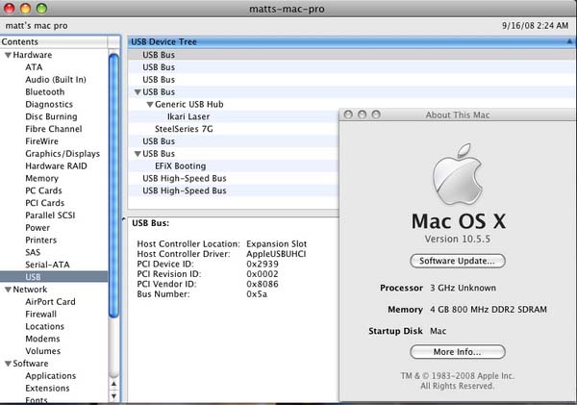Viewport: 577px width, 405px height.
Task: Select Applications under Software
Action: pyautogui.click(x=51, y=376)
